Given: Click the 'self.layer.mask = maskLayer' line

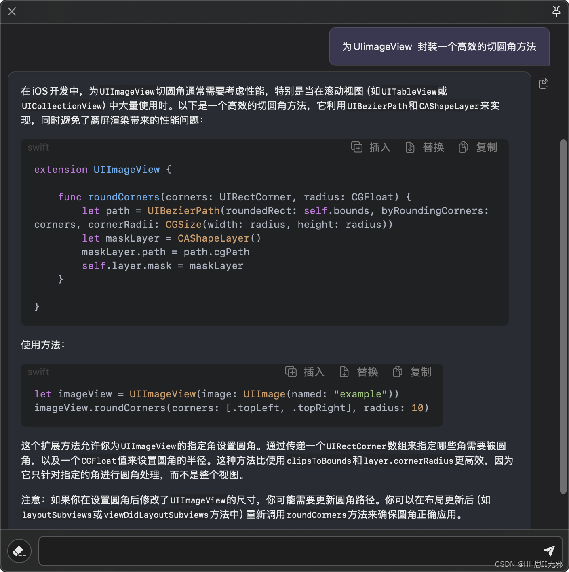Looking at the screenshot, I should [x=162, y=266].
